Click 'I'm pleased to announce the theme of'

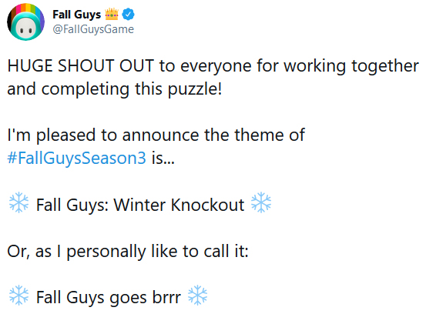click(156, 135)
